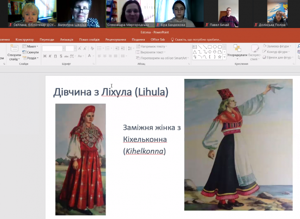This screenshot has width=300, height=219.
Task: Open the Конструктор ribbon tab
Action: pos(25,39)
